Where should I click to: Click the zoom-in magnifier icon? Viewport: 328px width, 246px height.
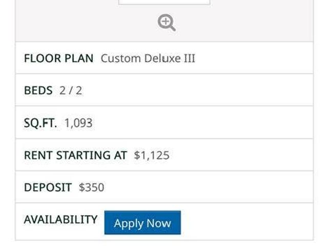pos(167,23)
